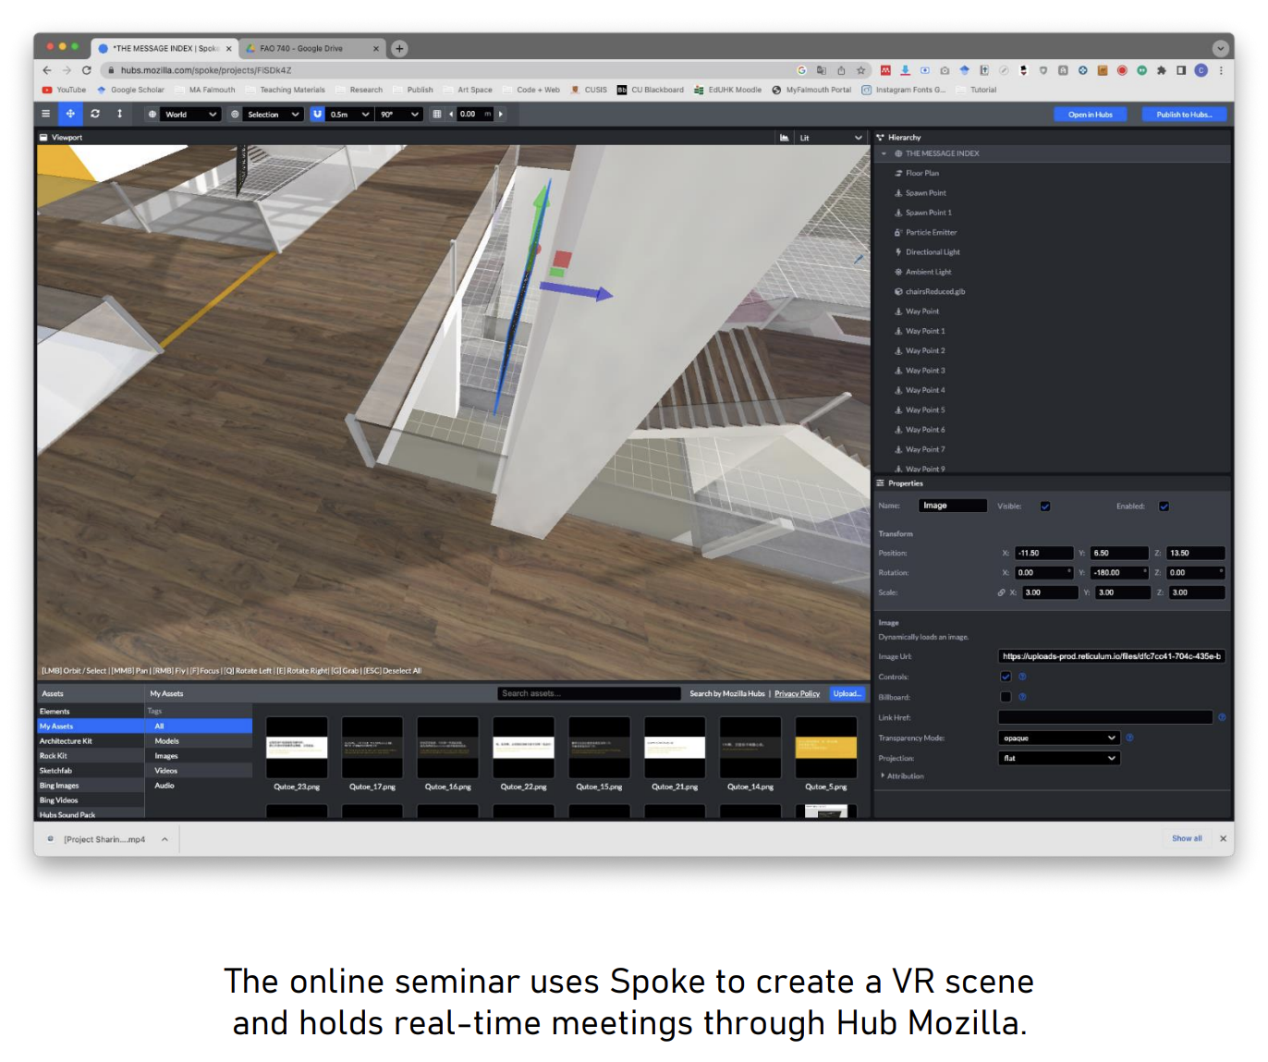The height and width of the screenshot is (1062, 1268).
Task: Activate the Rotate tool in toolbar
Action: 95,114
